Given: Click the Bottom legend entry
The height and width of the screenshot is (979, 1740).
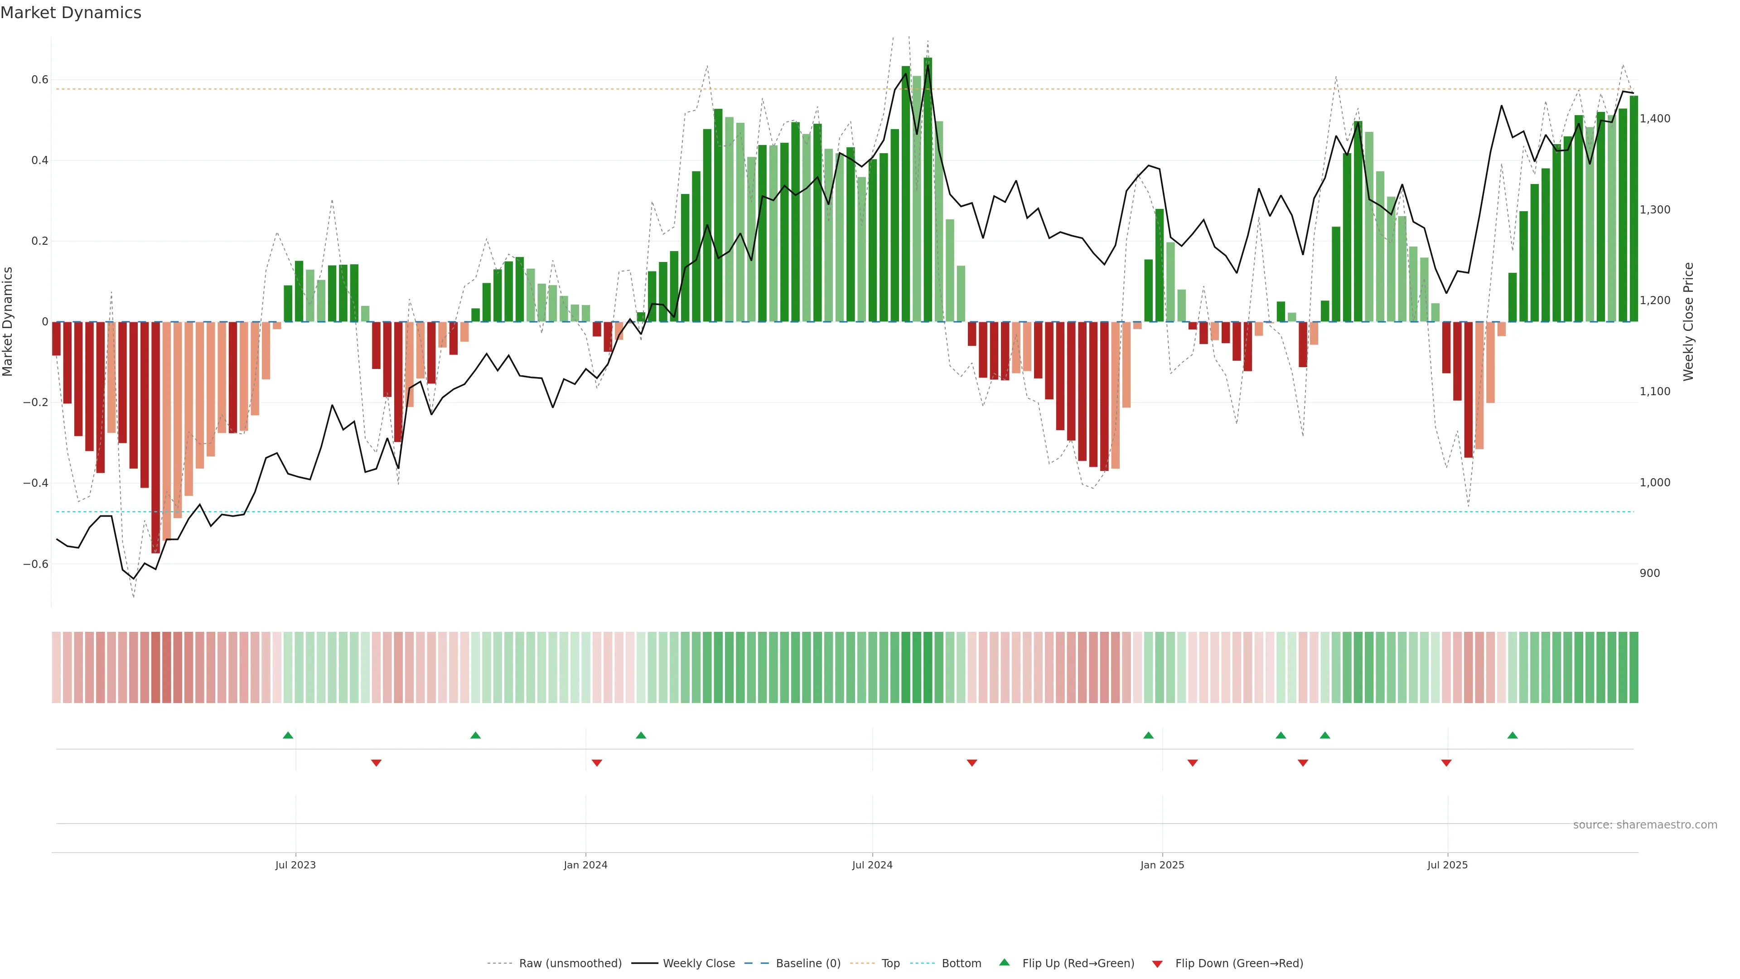Looking at the screenshot, I should coord(961,964).
